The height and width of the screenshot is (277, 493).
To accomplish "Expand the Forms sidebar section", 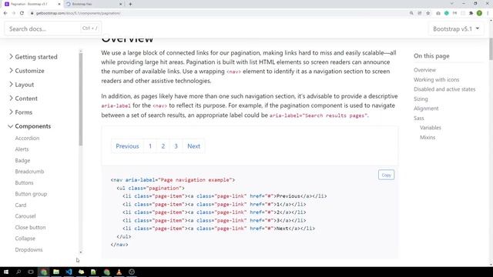I will click(21, 112).
